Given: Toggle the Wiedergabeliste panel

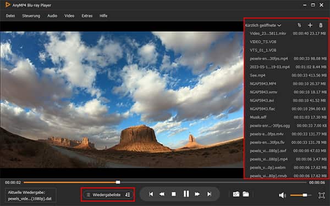Looking at the screenshot, I should tap(103, 195).
